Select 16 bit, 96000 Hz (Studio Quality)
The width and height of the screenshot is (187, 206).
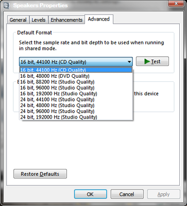click(76, 88)
